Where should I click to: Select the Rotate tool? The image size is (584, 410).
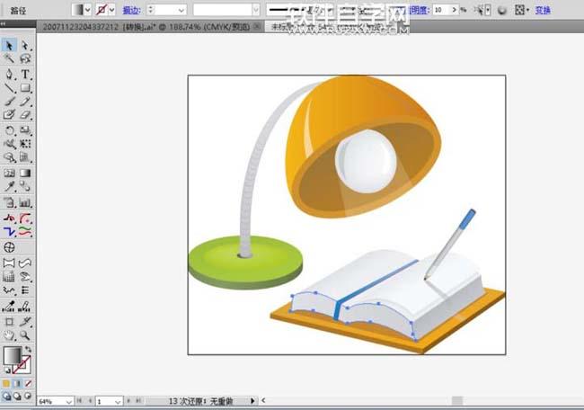9,130
